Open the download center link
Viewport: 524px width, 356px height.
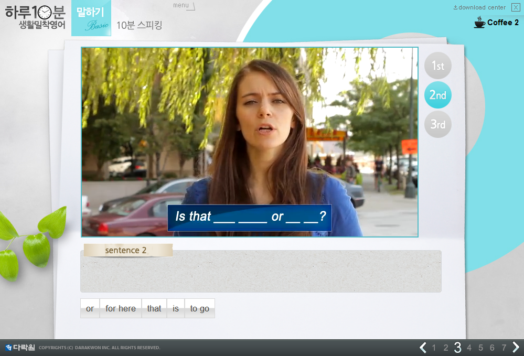(x=479, y=7)
